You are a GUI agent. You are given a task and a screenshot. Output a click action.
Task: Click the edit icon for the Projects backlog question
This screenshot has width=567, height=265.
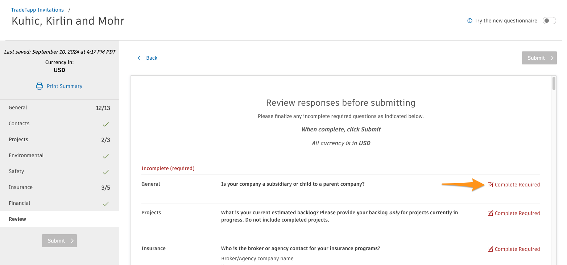pyautogui.click(x=491, y=213)
